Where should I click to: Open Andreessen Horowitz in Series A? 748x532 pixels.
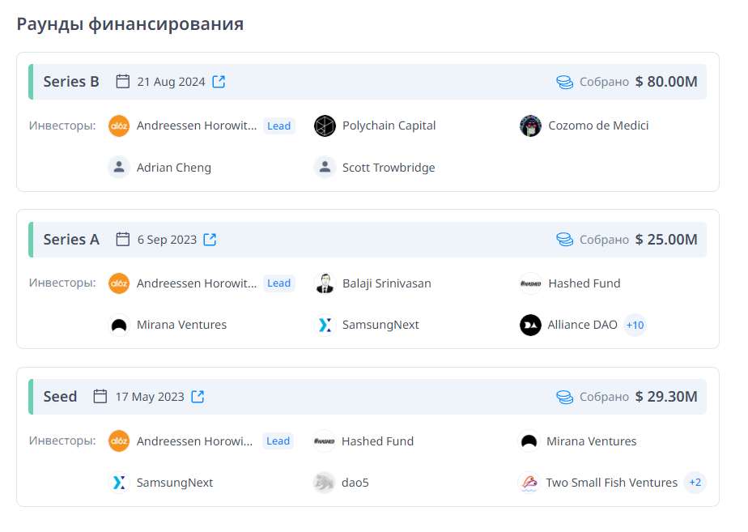click(x=197, y=283)
